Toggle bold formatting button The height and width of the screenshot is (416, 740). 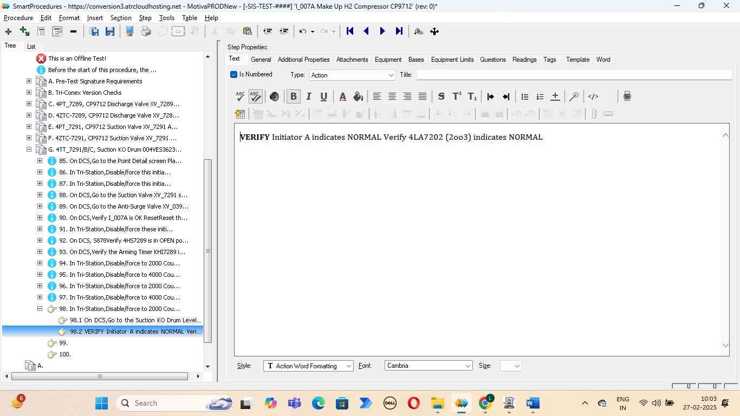293,96
